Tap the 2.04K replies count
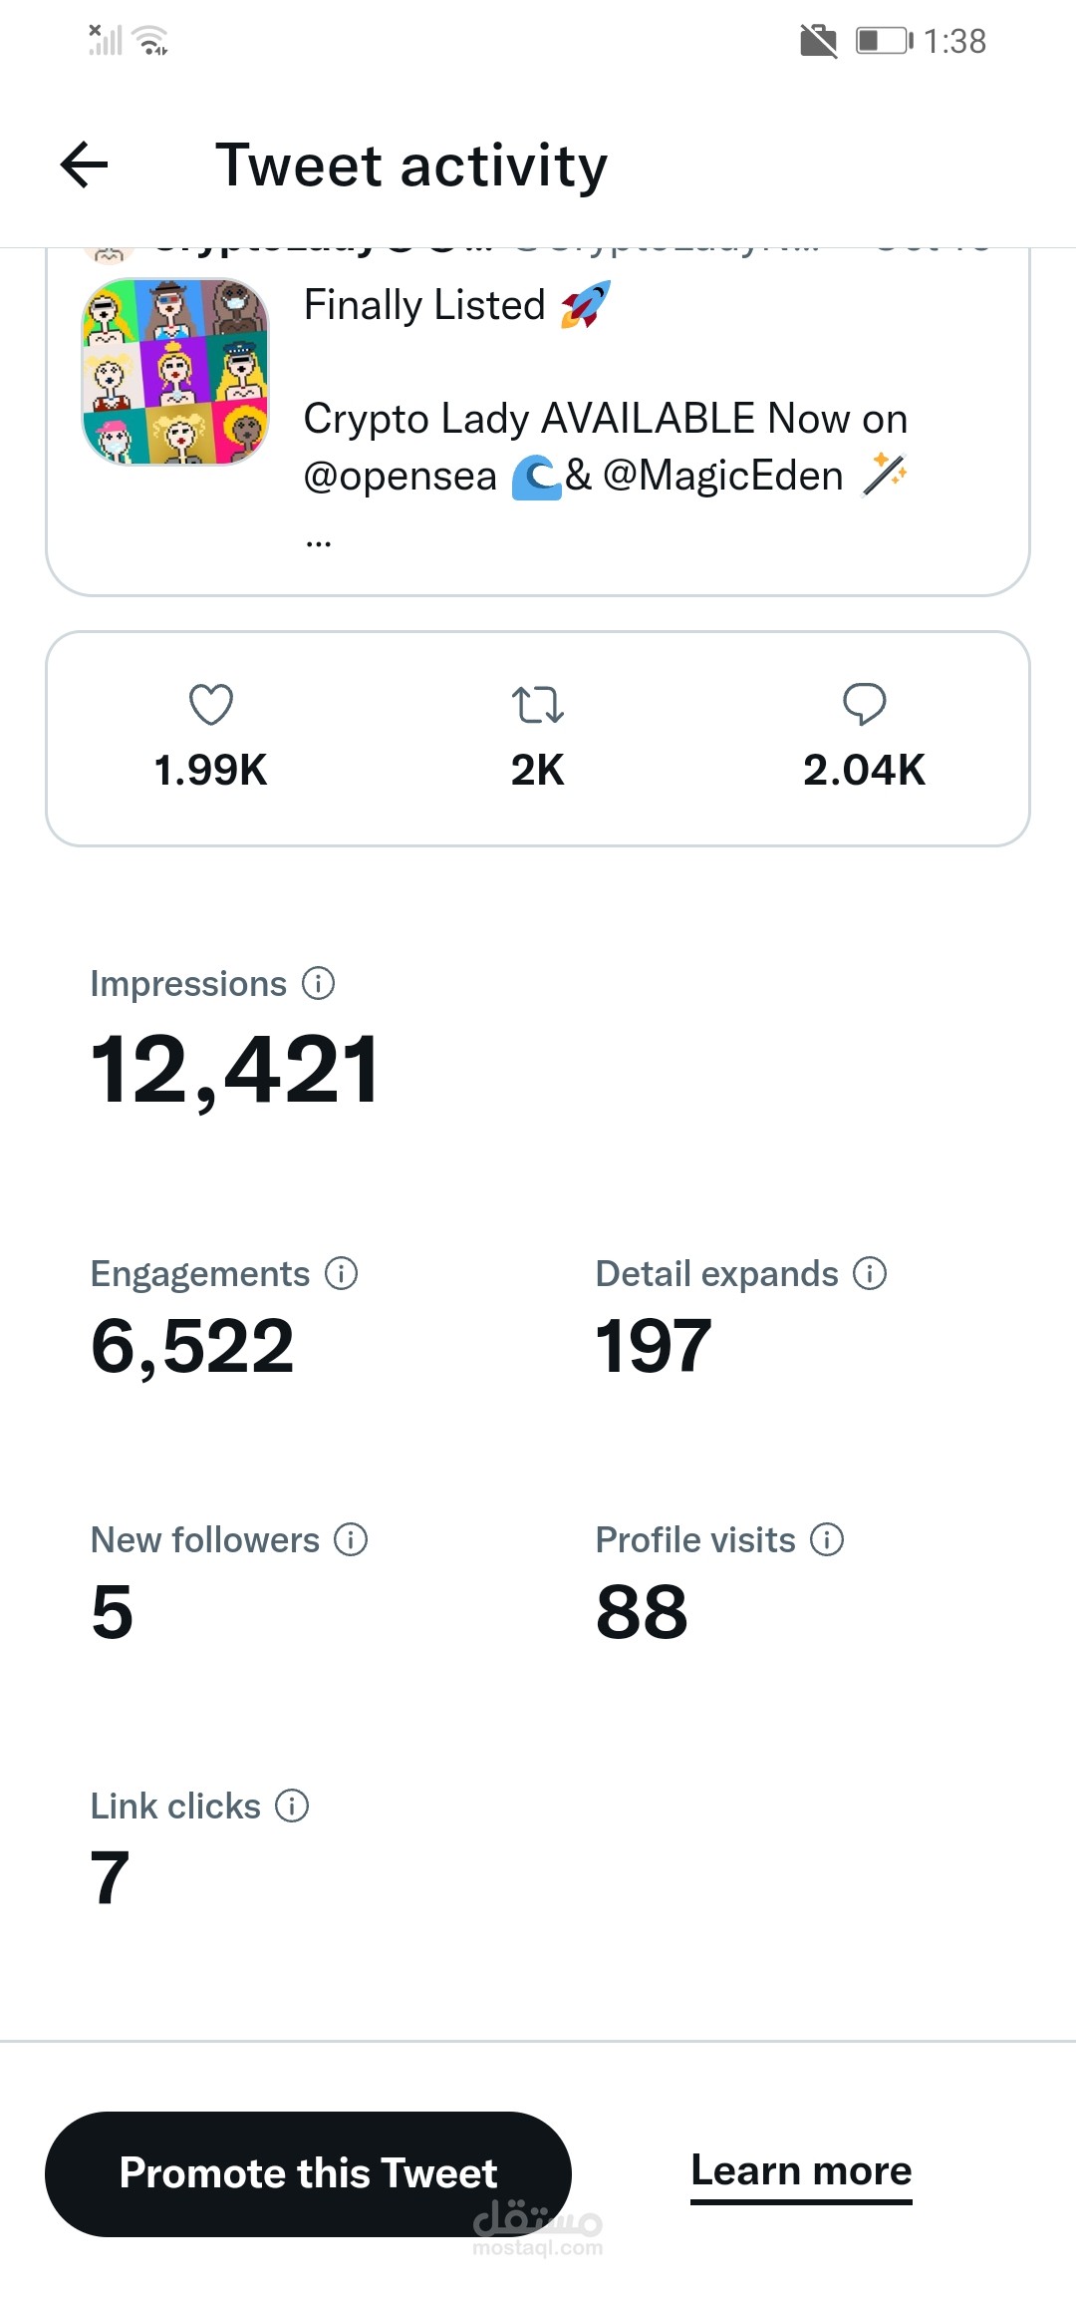The width and height of the screenshot is (1076, 2305). [x=864, y=770]
